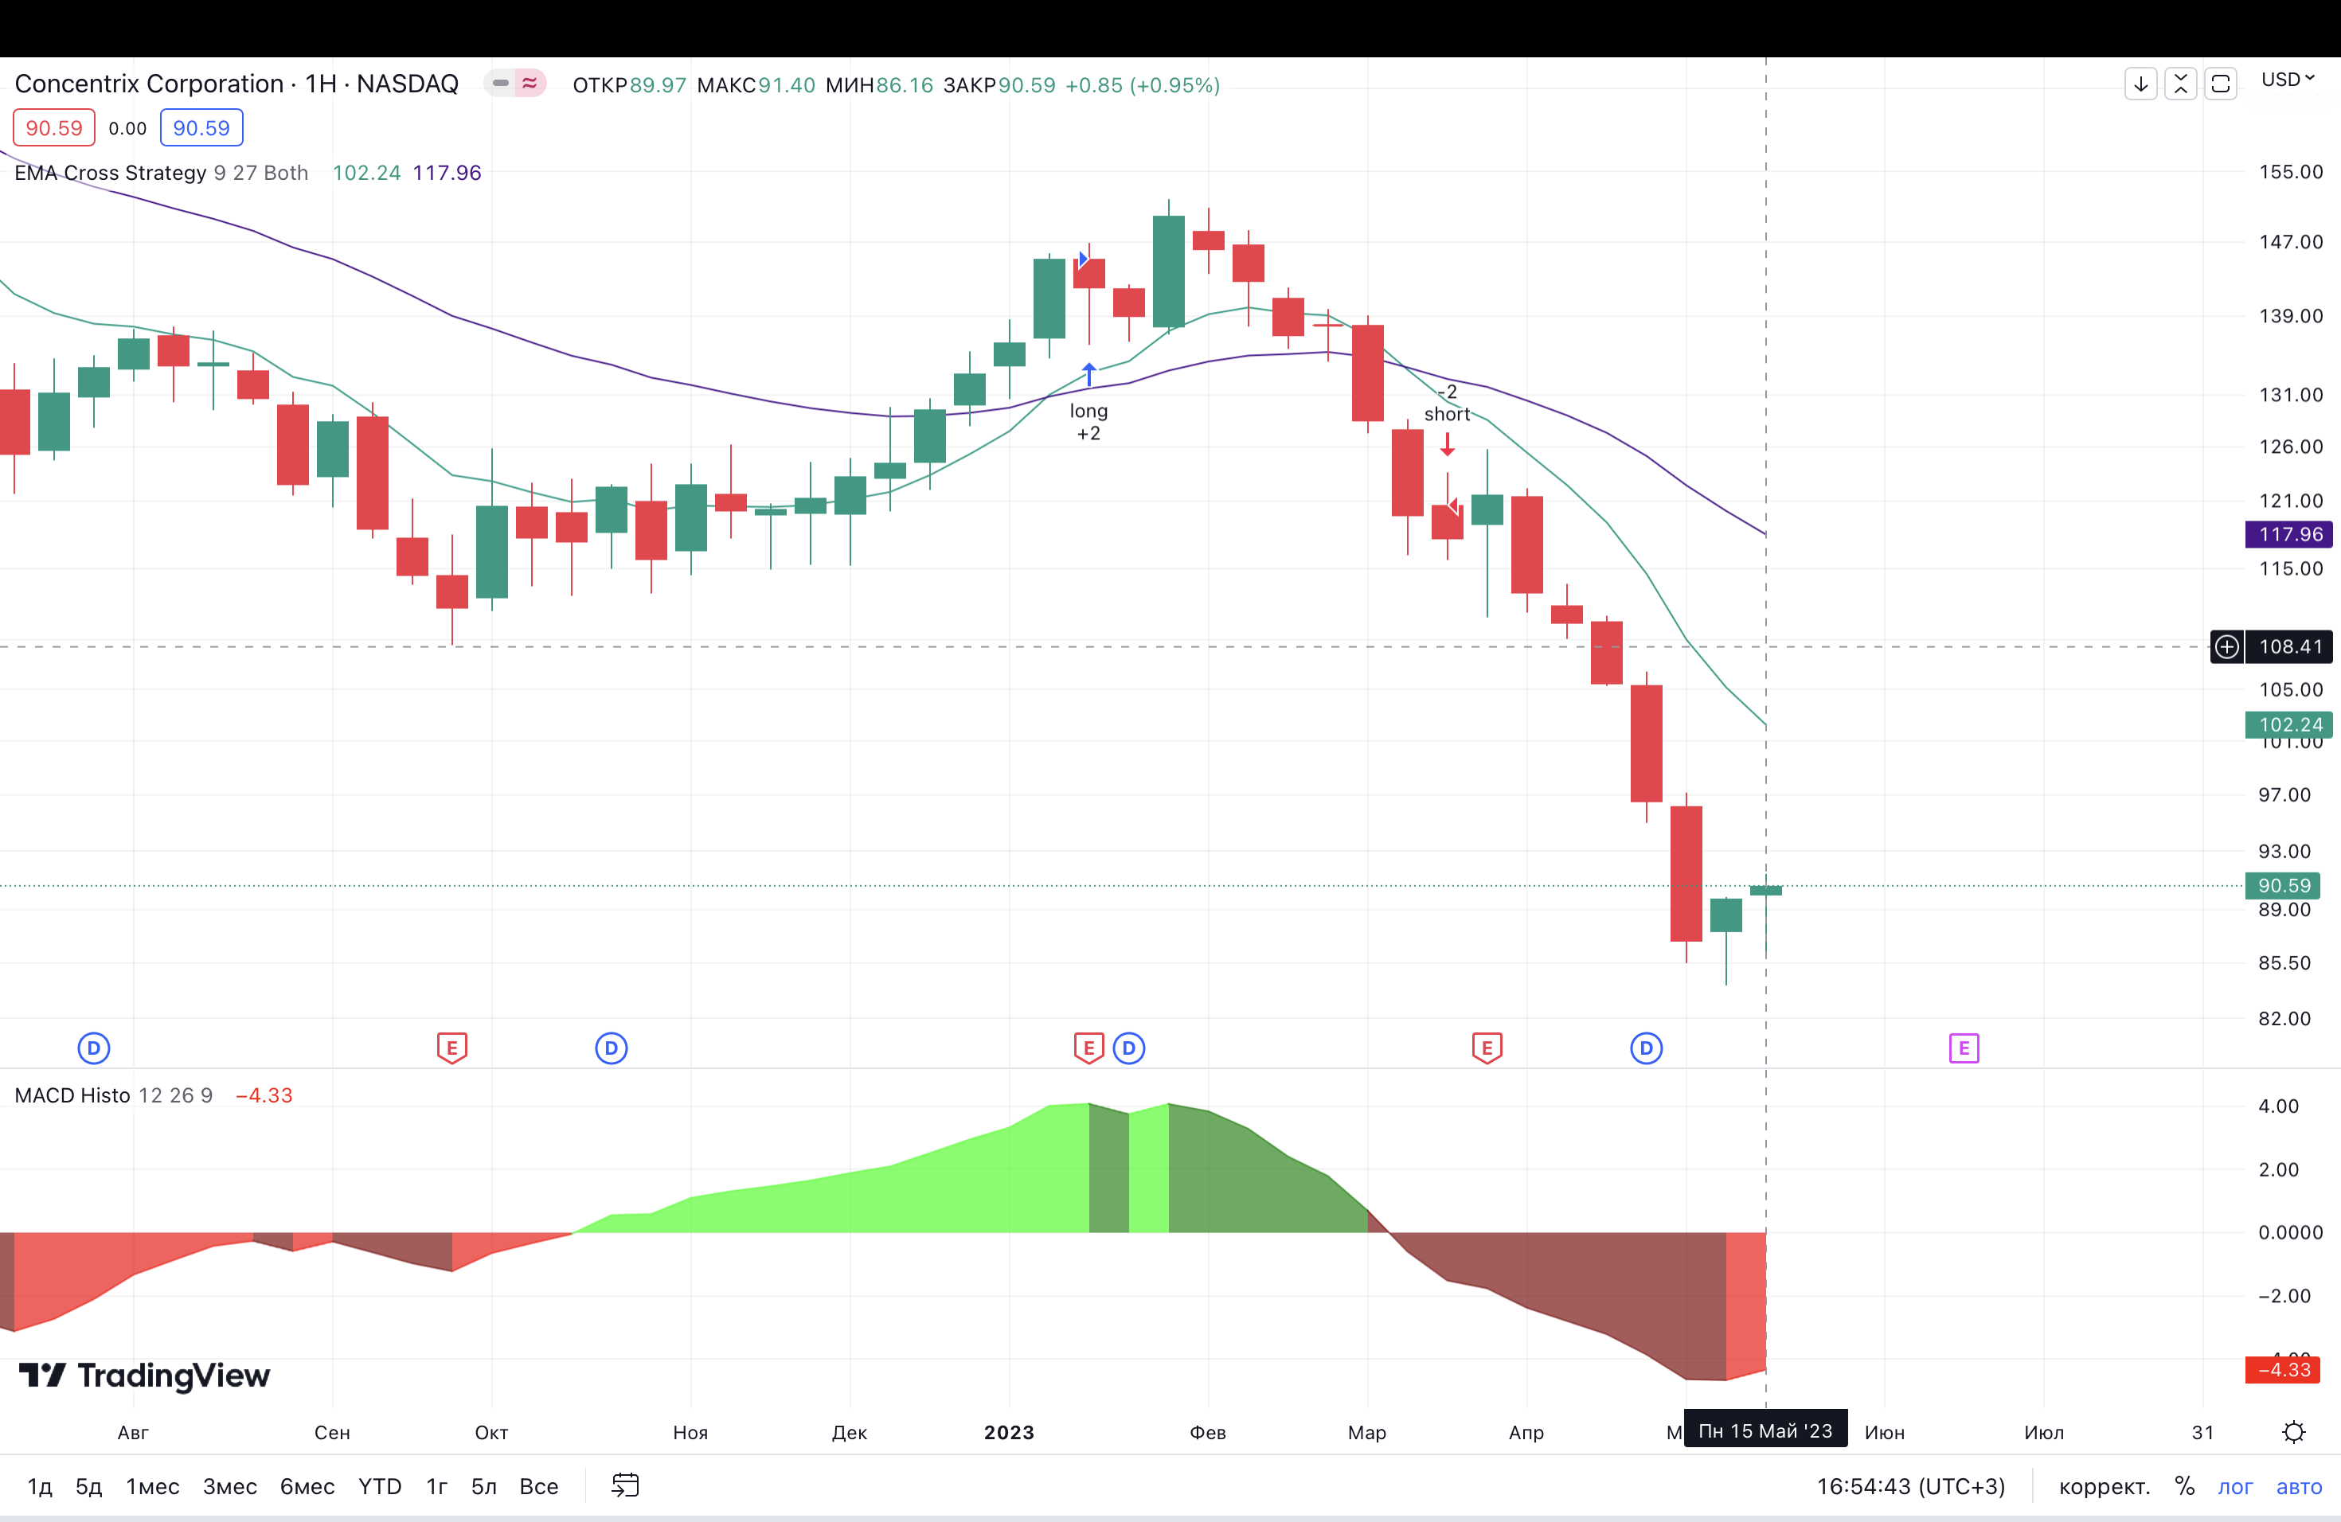Viewport: 2341px width, 1522px height.
Task: Toggle percent scale mode
Action: [2185, 1485]
